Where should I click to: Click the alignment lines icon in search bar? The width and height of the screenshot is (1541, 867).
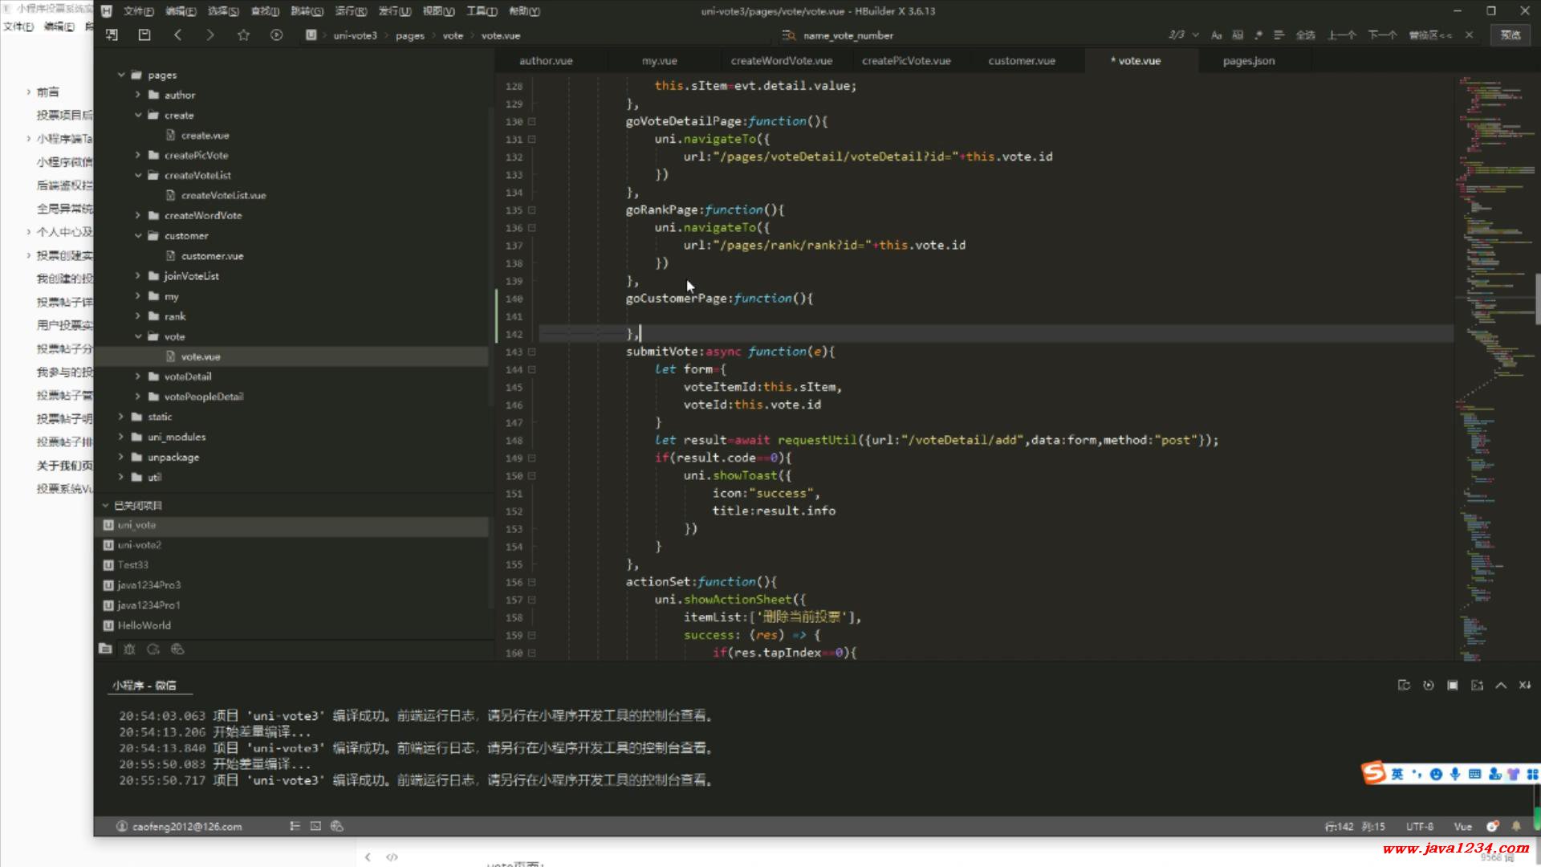point(1279,35)
